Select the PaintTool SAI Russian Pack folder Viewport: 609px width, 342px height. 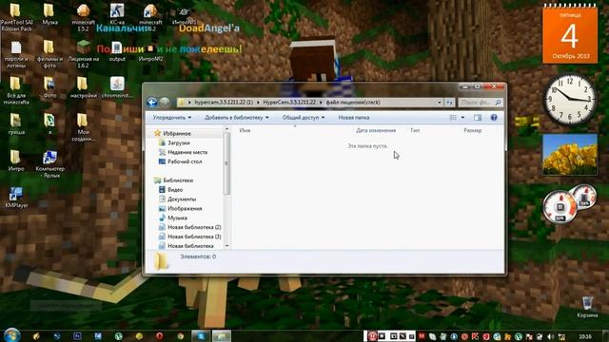tap(16, 17)
